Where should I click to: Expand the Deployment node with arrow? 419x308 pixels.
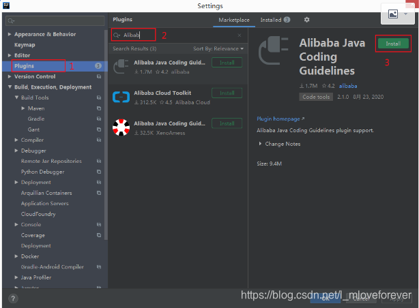pyautogui.click(x=16, y=183)
